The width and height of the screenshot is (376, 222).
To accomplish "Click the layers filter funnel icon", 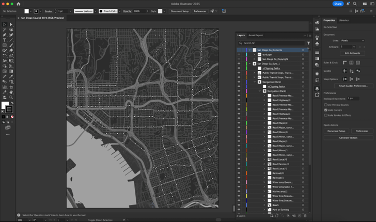I will 308,43.
